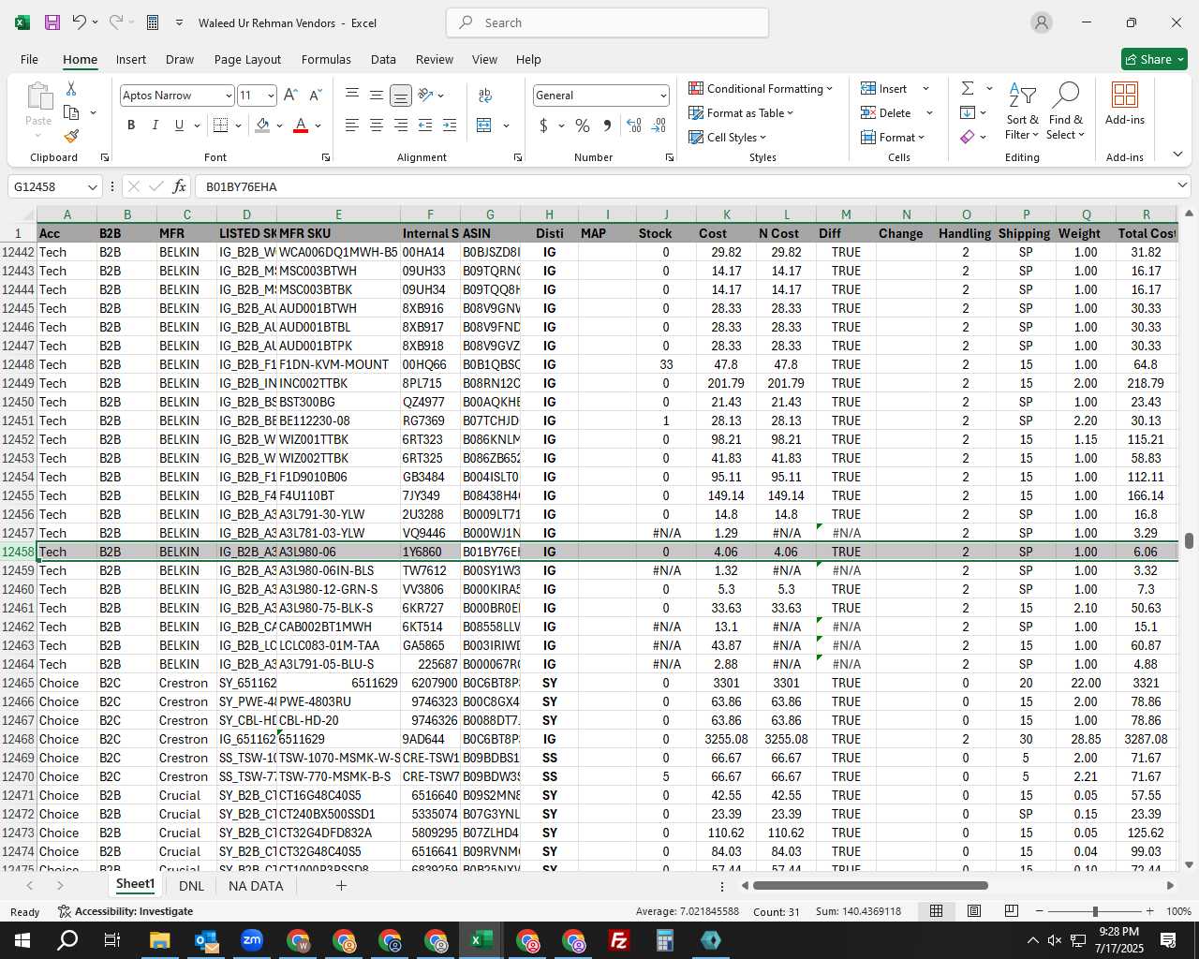Open Sort & Filter dropdown
Viewport: 1199px width, 959px height.
coord(1023,111)
